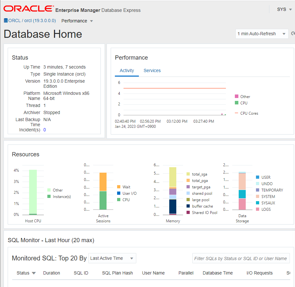Click the total_pga legend swatch

[188, 180]
